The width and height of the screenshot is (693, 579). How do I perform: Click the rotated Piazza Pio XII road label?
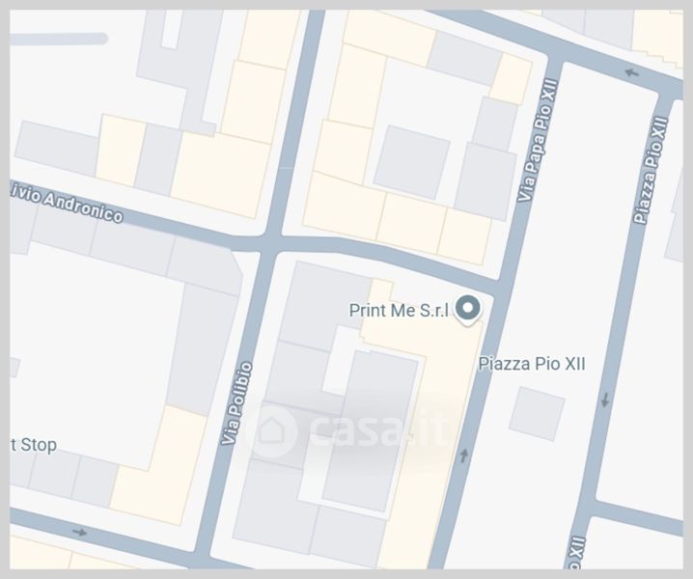651,170
